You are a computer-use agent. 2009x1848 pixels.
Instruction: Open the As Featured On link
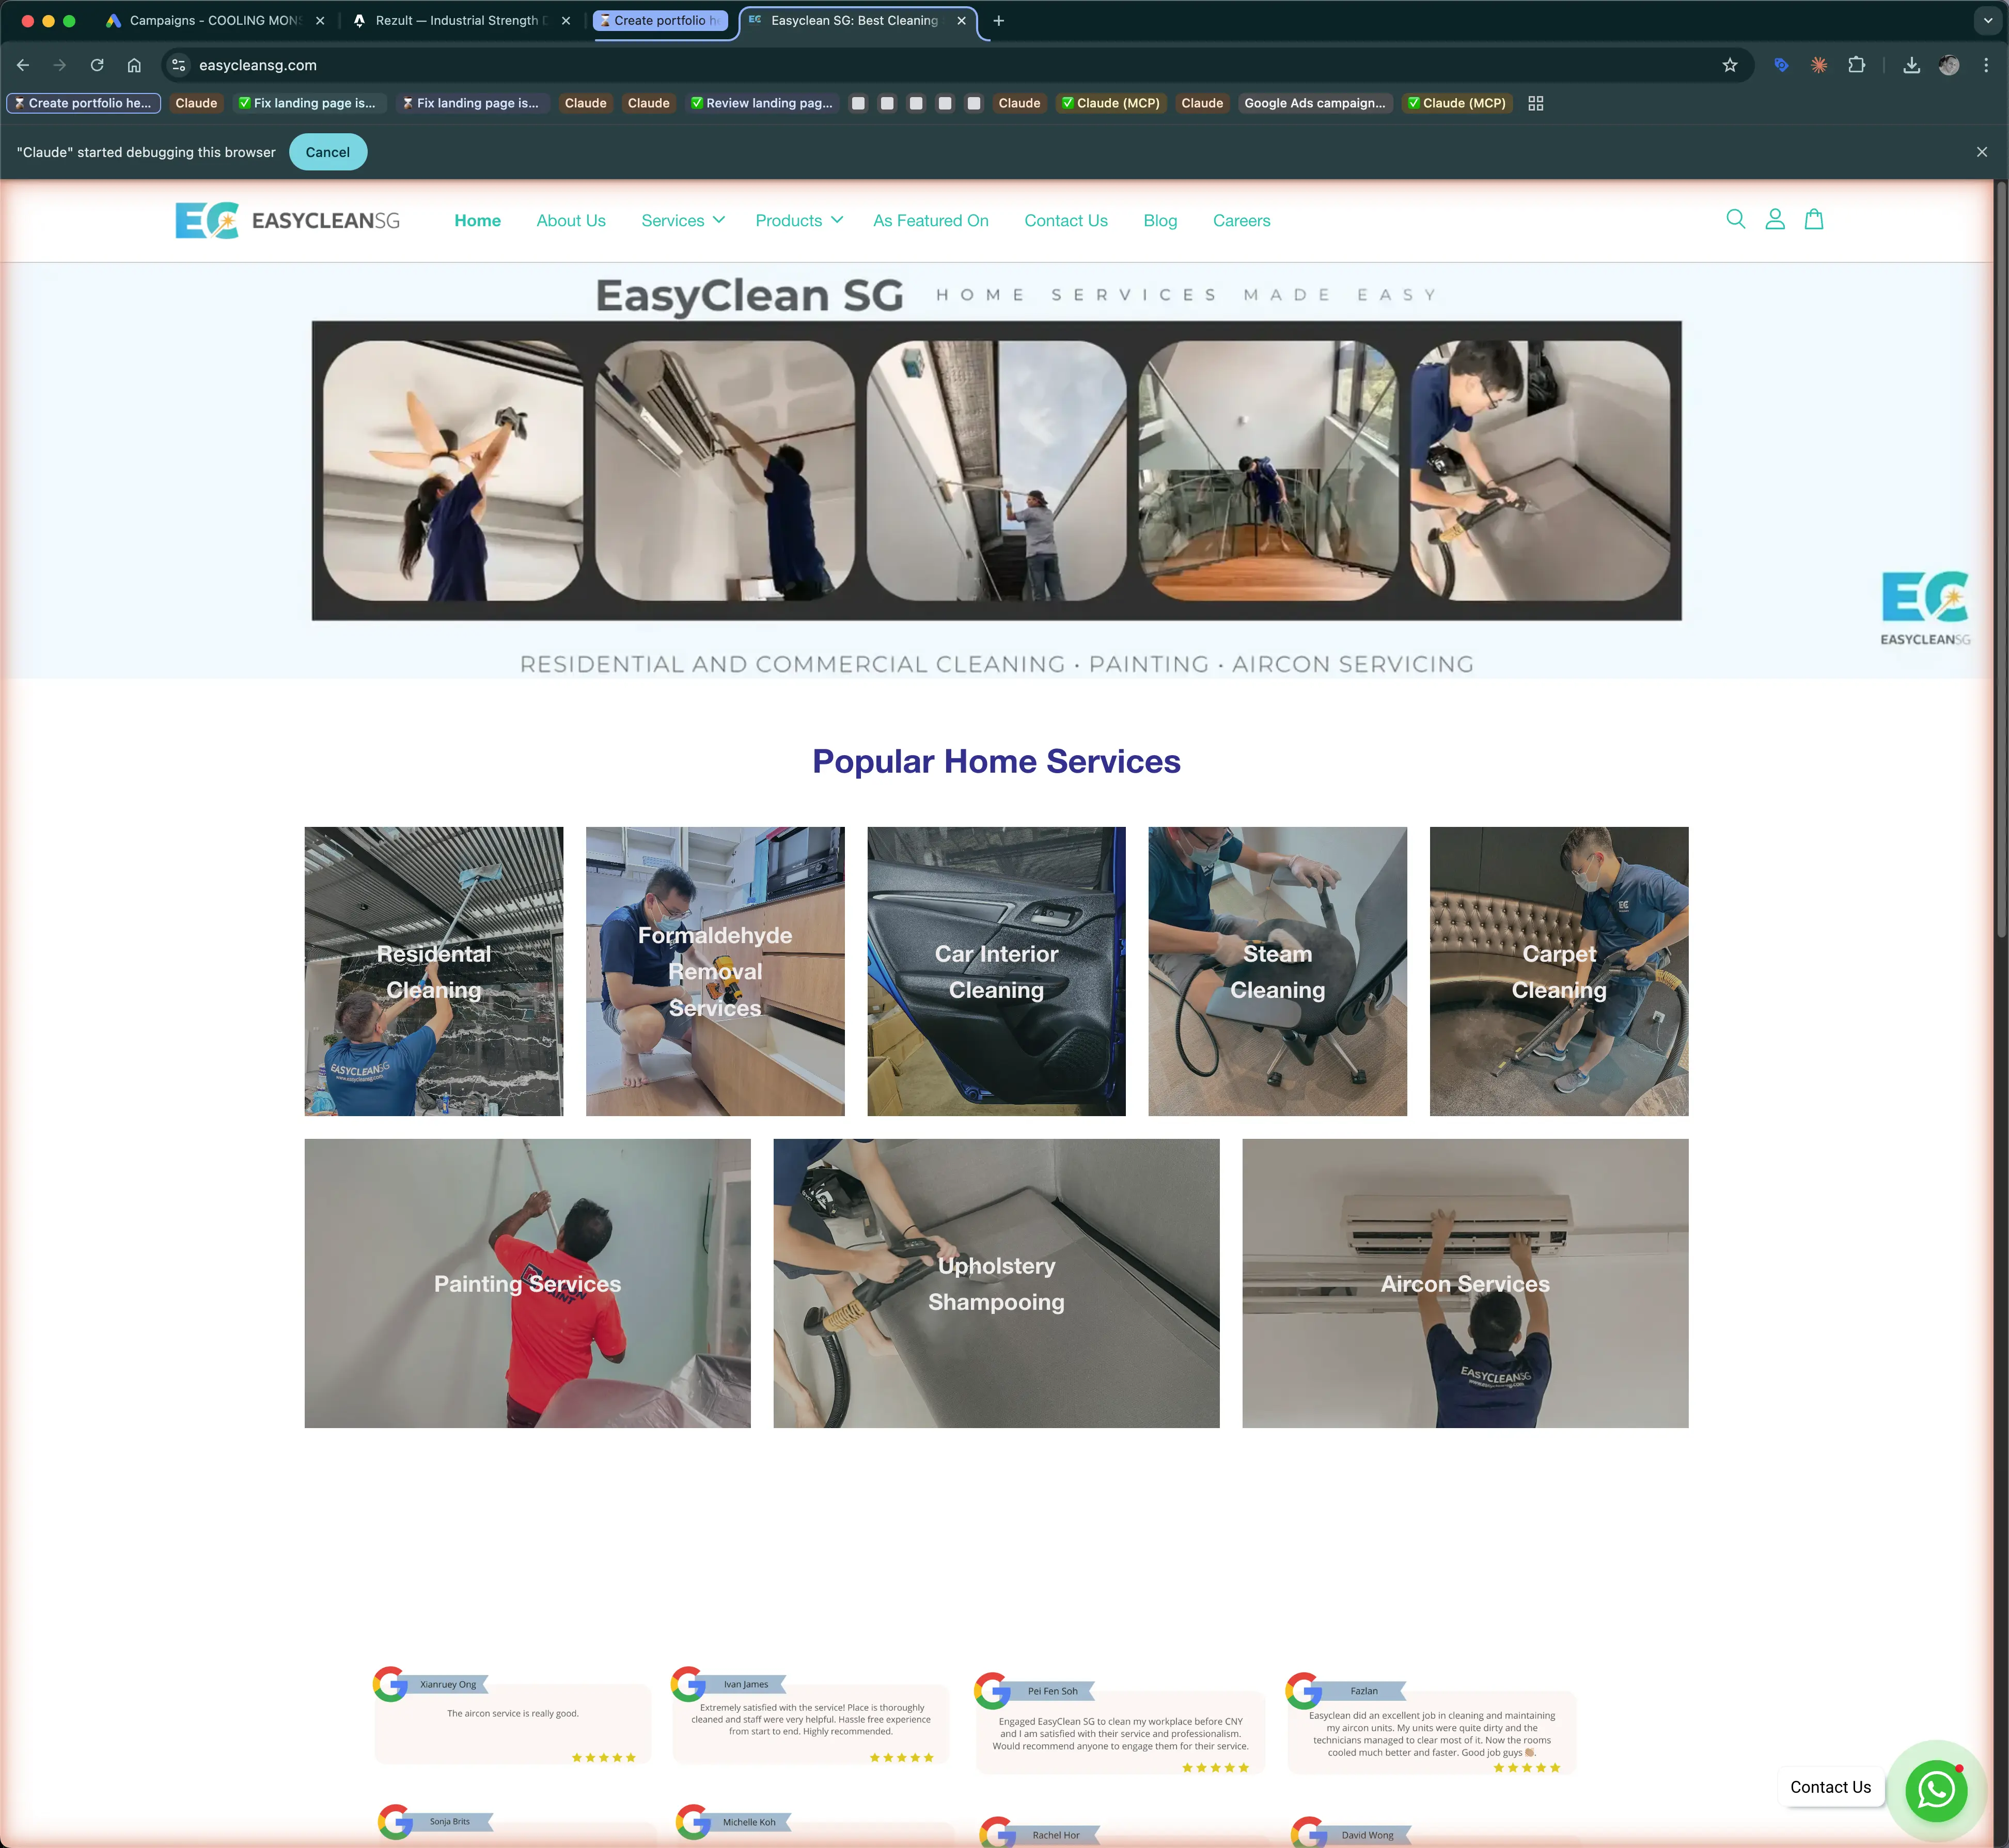(930, 220)
